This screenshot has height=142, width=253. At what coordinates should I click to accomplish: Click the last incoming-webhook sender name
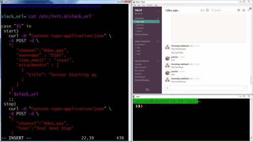tap(180, 78)
